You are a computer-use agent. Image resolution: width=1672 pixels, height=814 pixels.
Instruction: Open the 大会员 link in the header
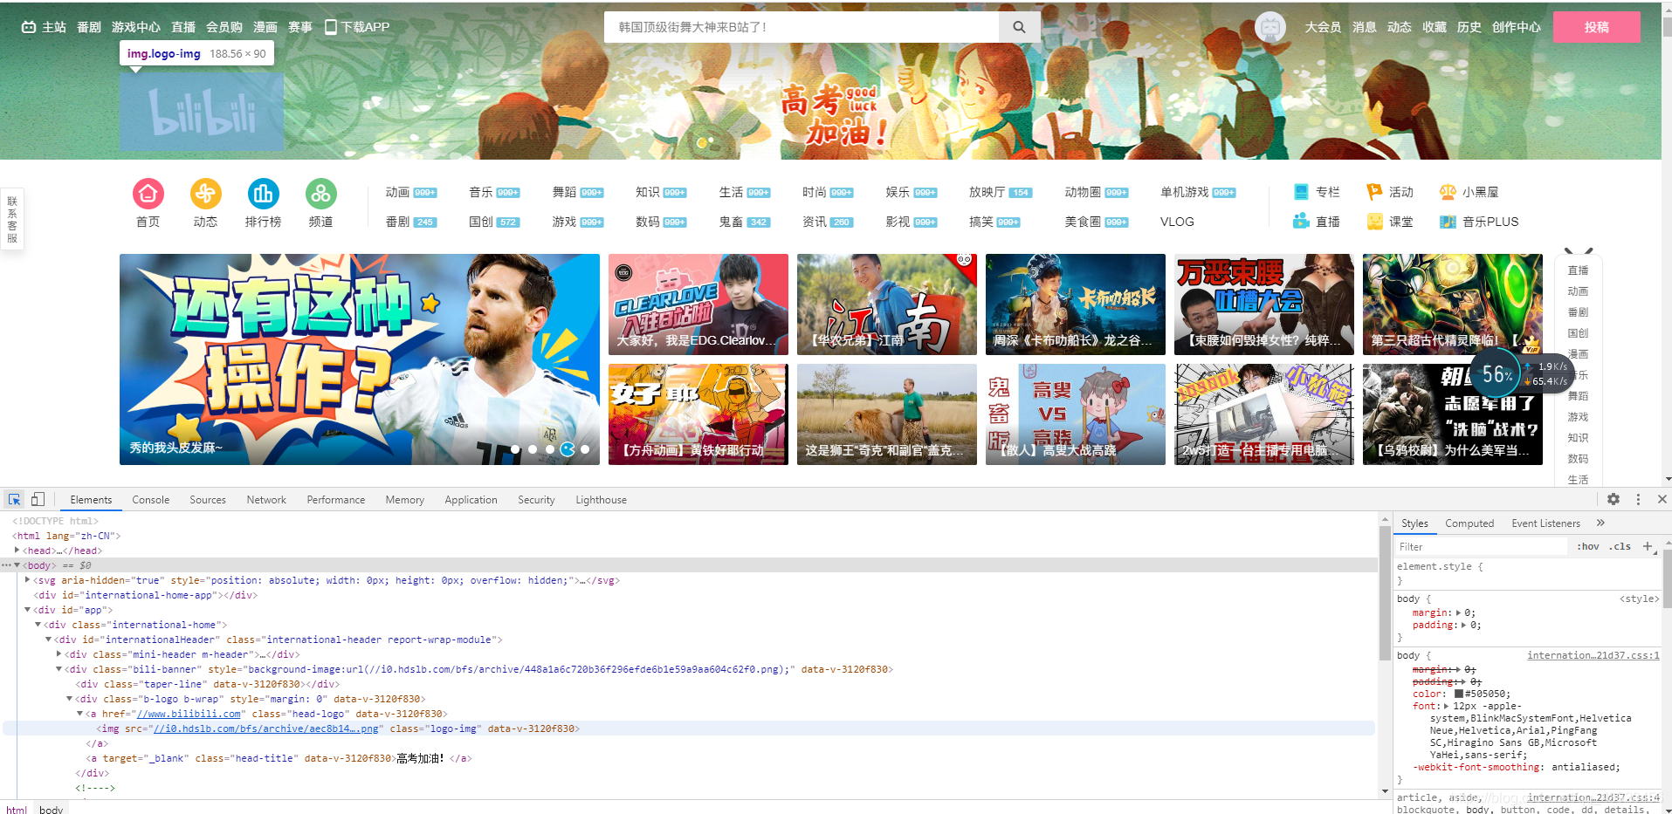(1323, 27)
